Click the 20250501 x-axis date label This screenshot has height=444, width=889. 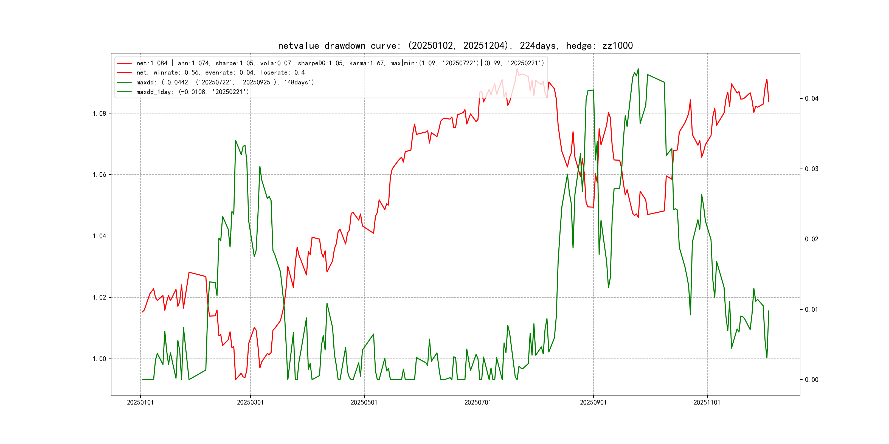point(364,402)
